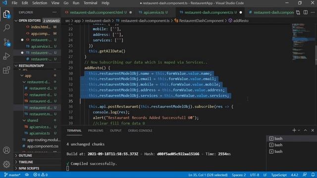Viewport: 317px width, 178px height.
Task: Select the second bash terminal
Action: pyautogui.click(x=292, y=145)
